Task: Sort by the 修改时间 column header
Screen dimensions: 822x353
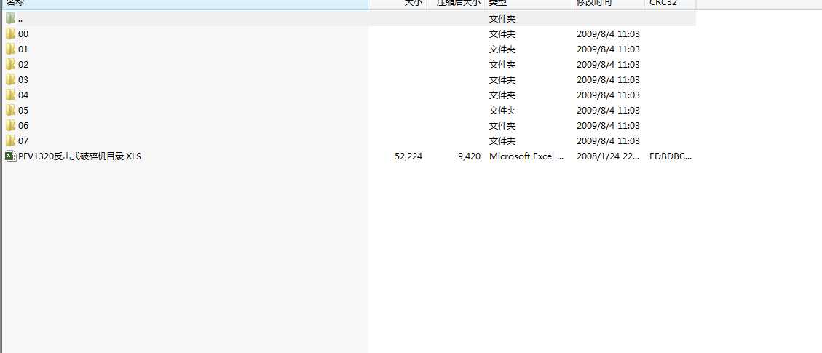Action: [x=609, y=4]
